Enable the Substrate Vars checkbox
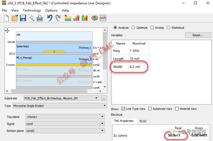The image size is (213, 141). click(150, 109)
